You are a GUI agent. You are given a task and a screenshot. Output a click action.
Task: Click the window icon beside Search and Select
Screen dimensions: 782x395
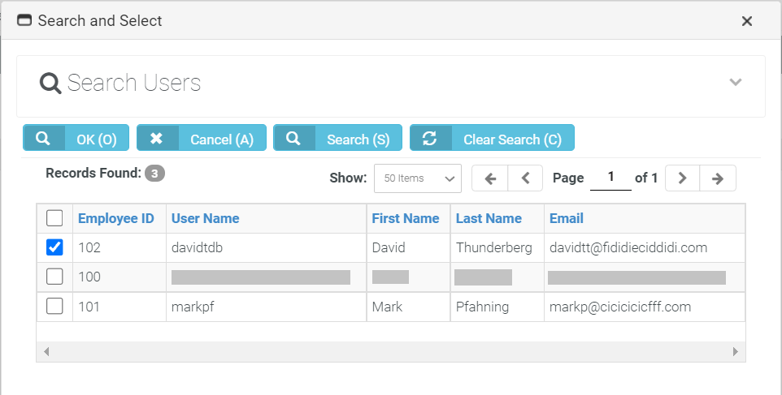coord(24,20)
